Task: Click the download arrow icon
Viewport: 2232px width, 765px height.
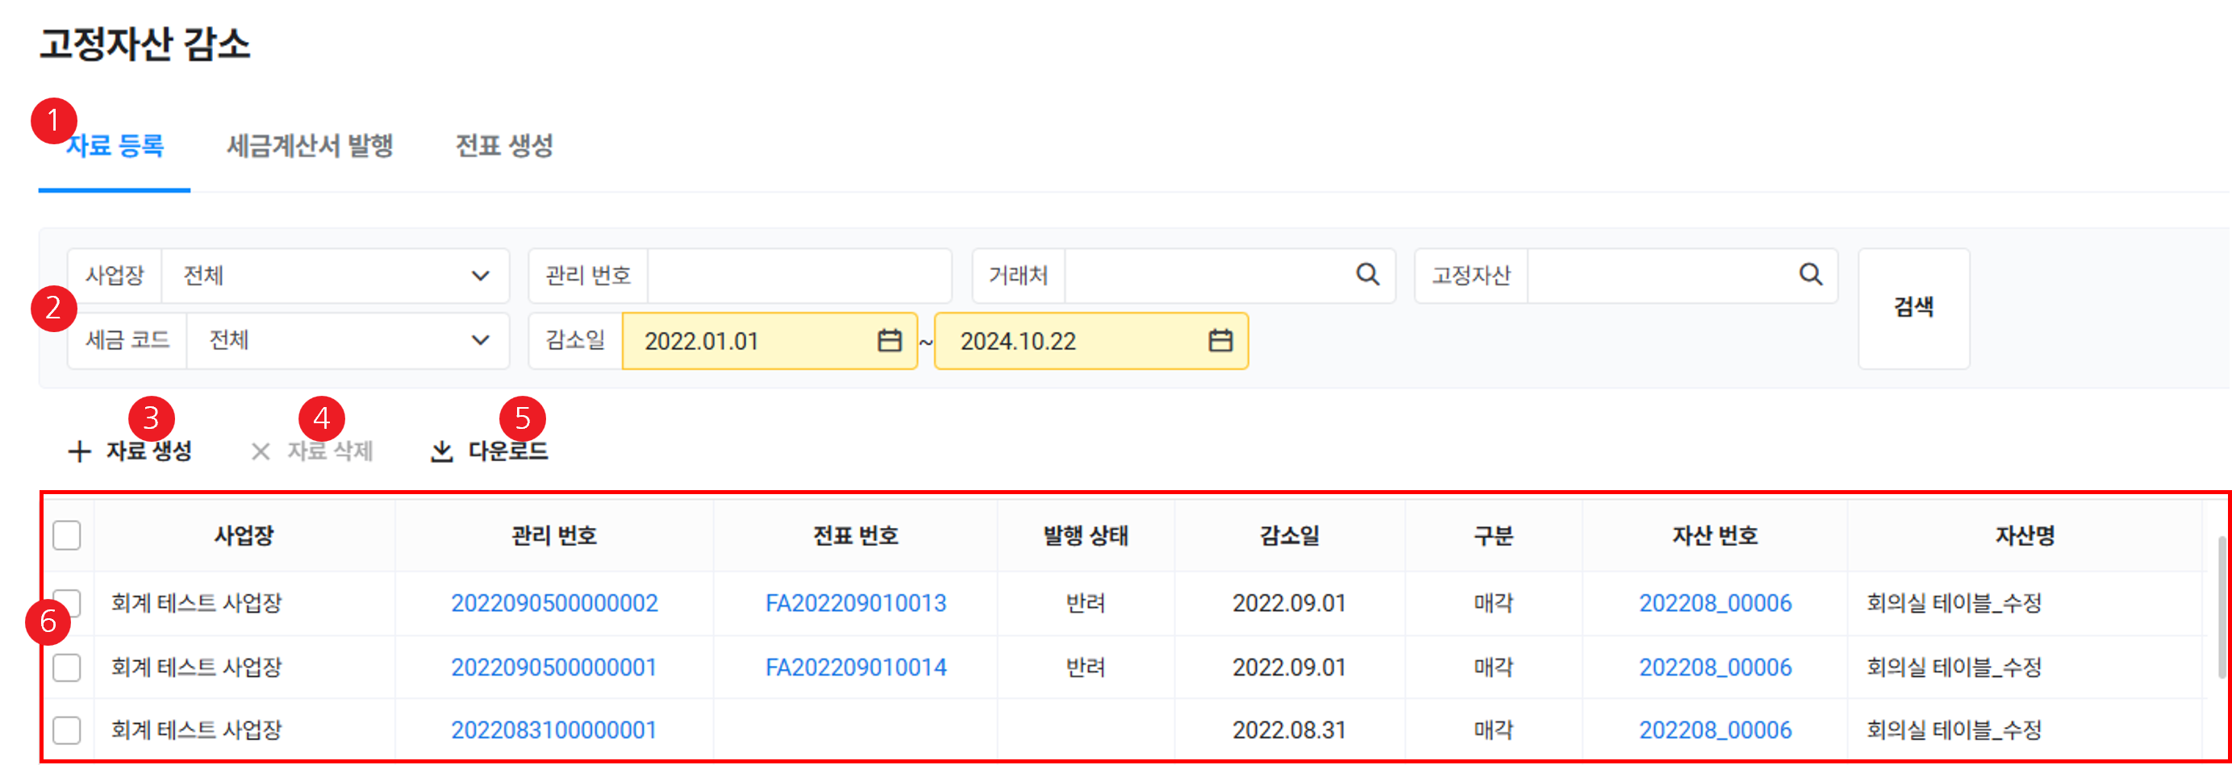Action: (x=442, y=451)
